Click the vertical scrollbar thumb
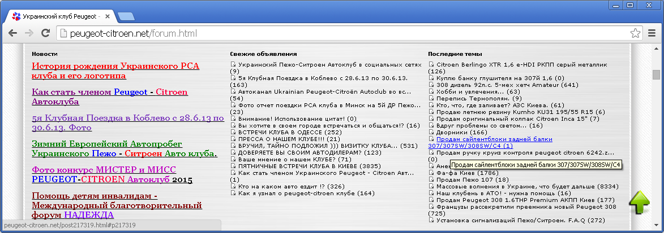 pos(657,74)
